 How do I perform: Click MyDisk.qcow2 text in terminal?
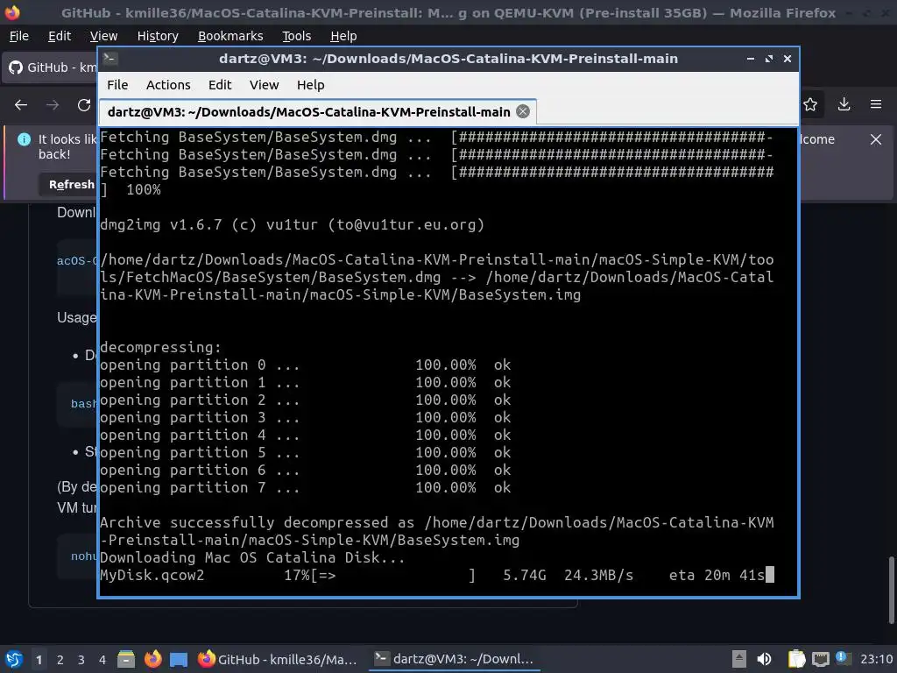(152, 575)
